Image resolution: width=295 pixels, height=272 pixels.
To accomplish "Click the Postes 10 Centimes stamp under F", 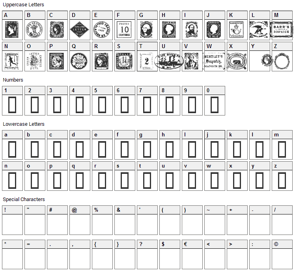I will pos(124,30).
